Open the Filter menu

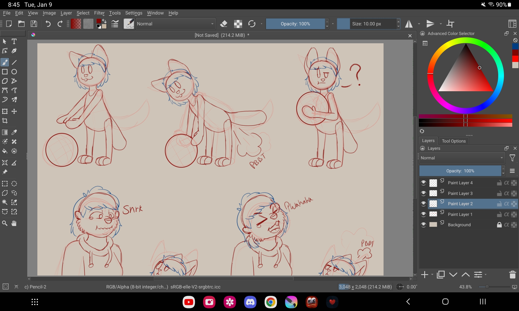click(99, 13)
